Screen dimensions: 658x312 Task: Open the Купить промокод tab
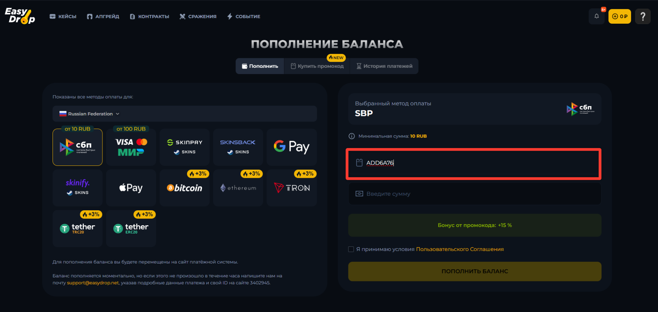[x=316, y=66]
